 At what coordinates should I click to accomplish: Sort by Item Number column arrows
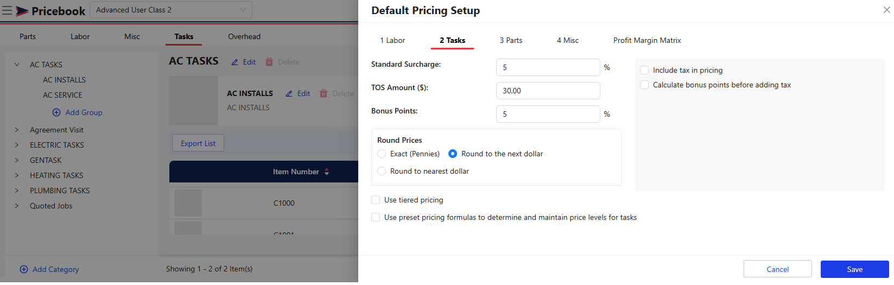coord(327,172)
